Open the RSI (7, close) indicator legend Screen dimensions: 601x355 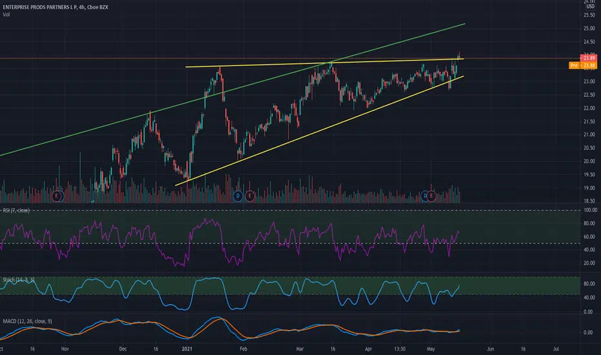click(16, 210)
